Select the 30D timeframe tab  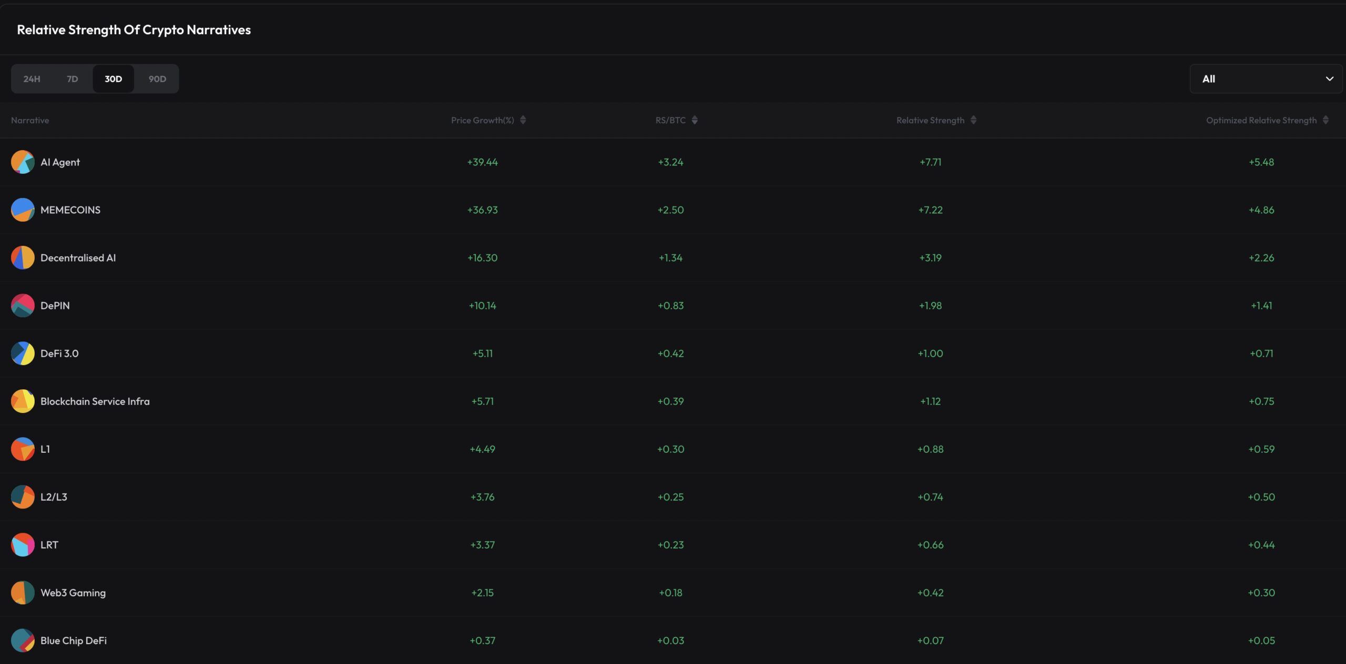pyautogui.click(x=113, y=79)
